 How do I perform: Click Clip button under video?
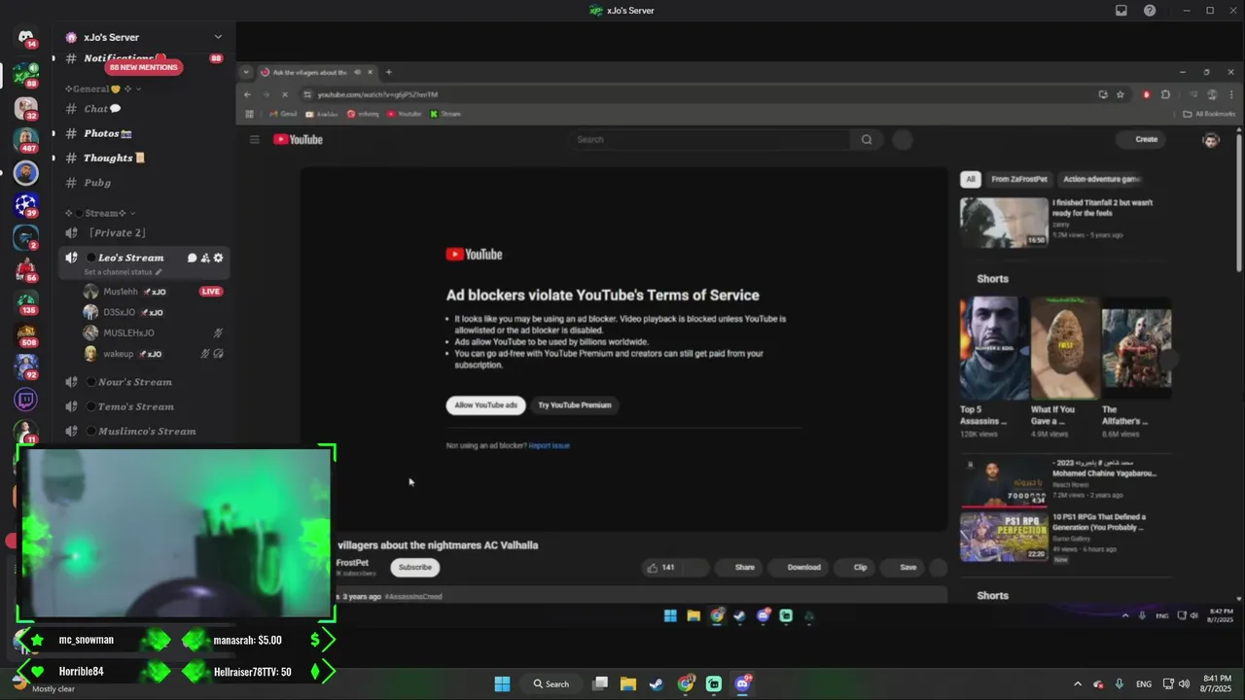pos(856,567)
